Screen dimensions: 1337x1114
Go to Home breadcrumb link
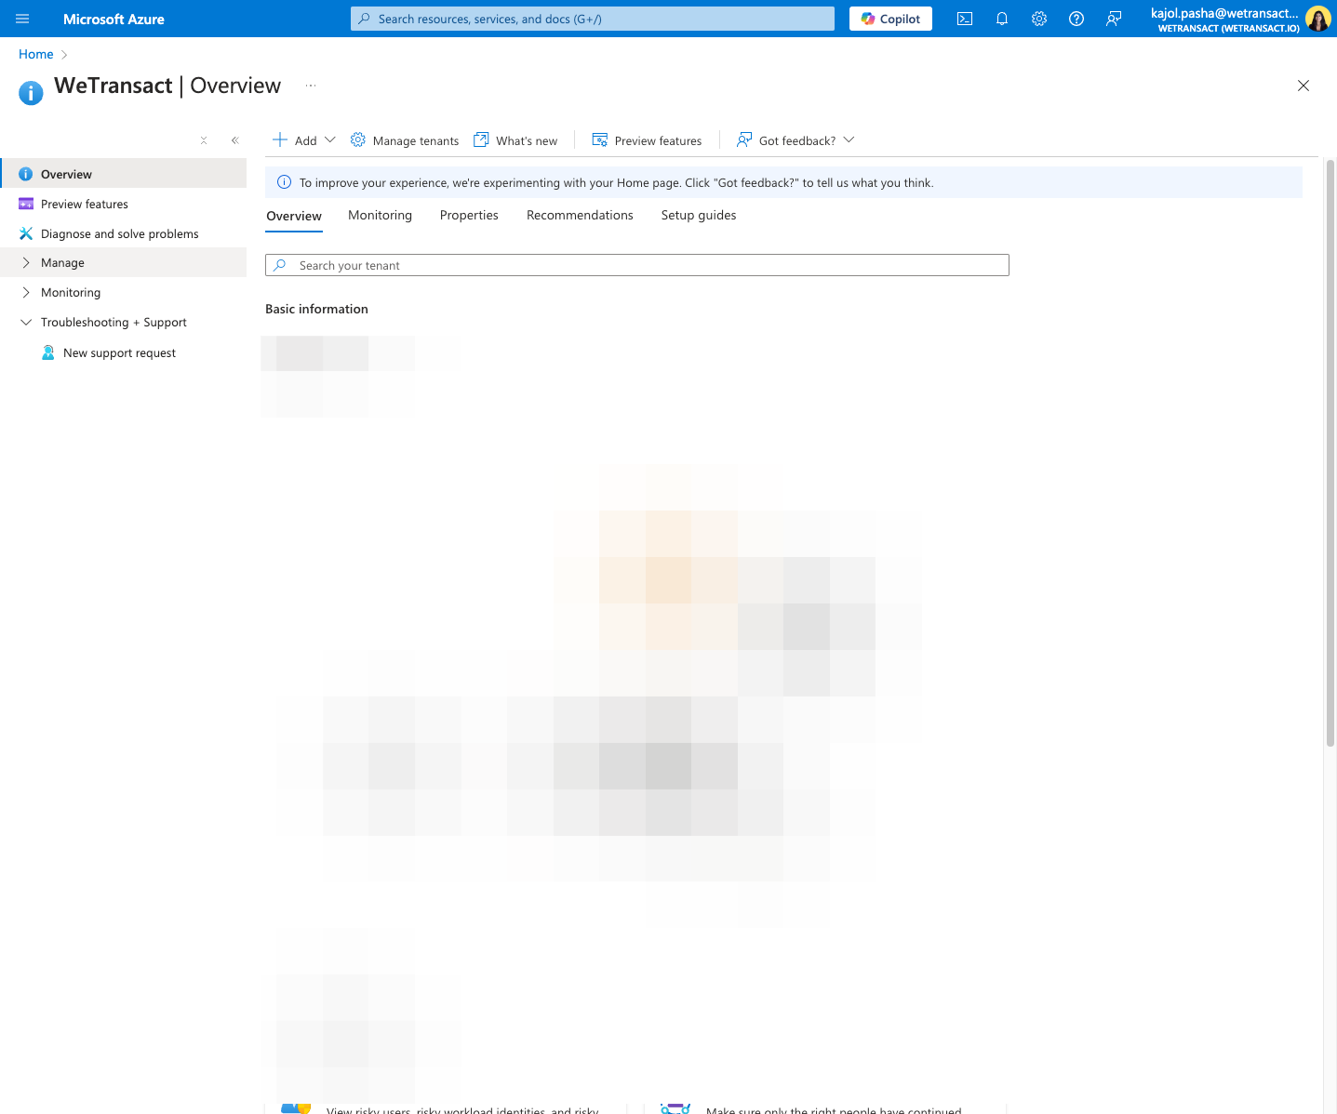coord(36,54)
